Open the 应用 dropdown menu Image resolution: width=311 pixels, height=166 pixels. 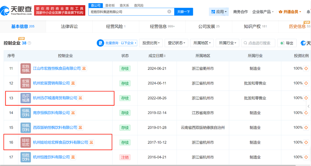click(x=219, y=12)
